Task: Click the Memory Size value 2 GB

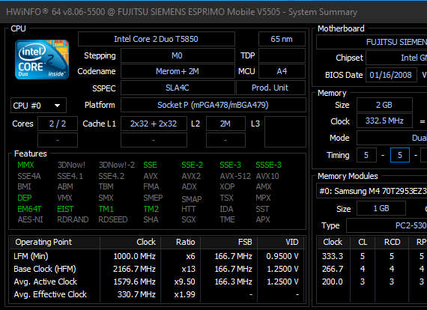Action: point(384,105)
